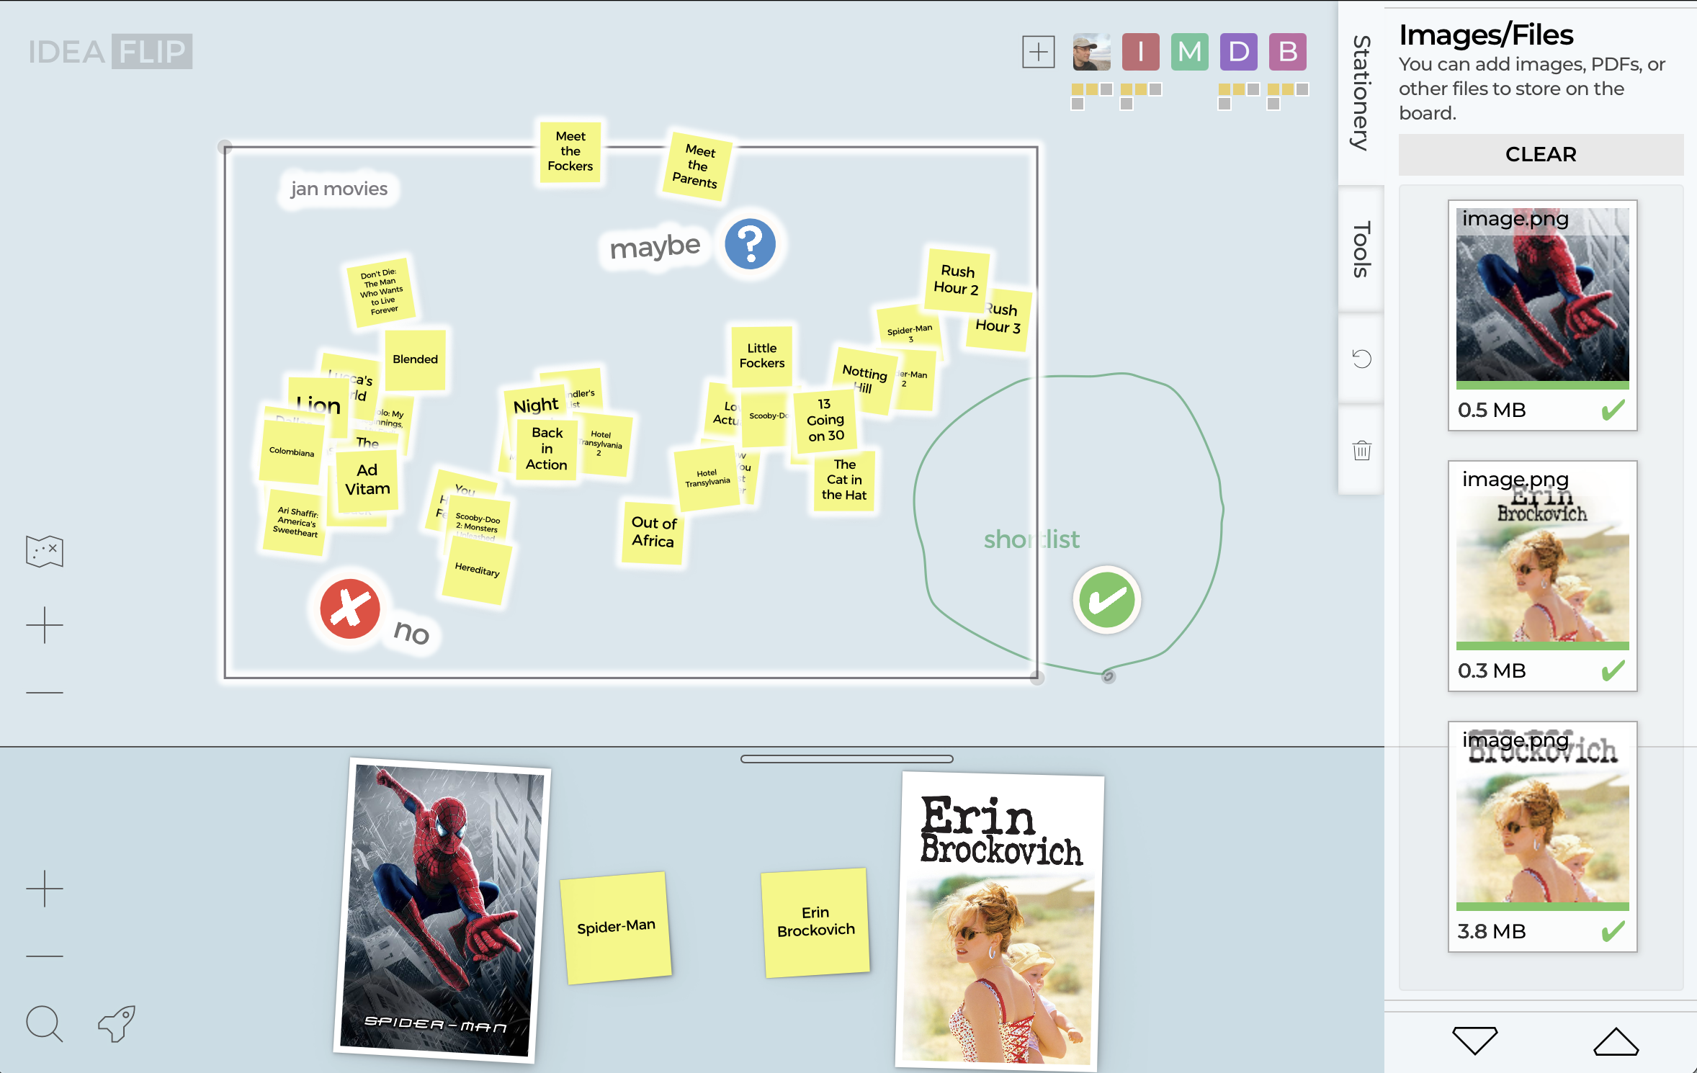Click the frame's top-left corner handle

click(225, 147)
